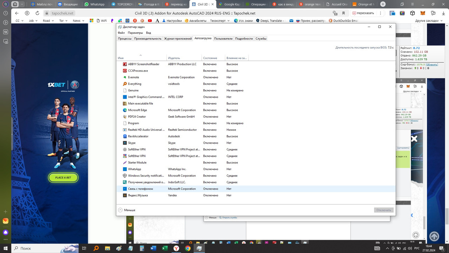
Task: Click the Evernote elephant icon in startup list
Action: coord(124,77)
